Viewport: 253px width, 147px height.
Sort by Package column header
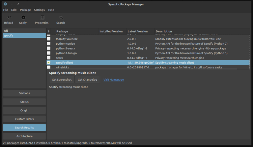tap(77, 31)
